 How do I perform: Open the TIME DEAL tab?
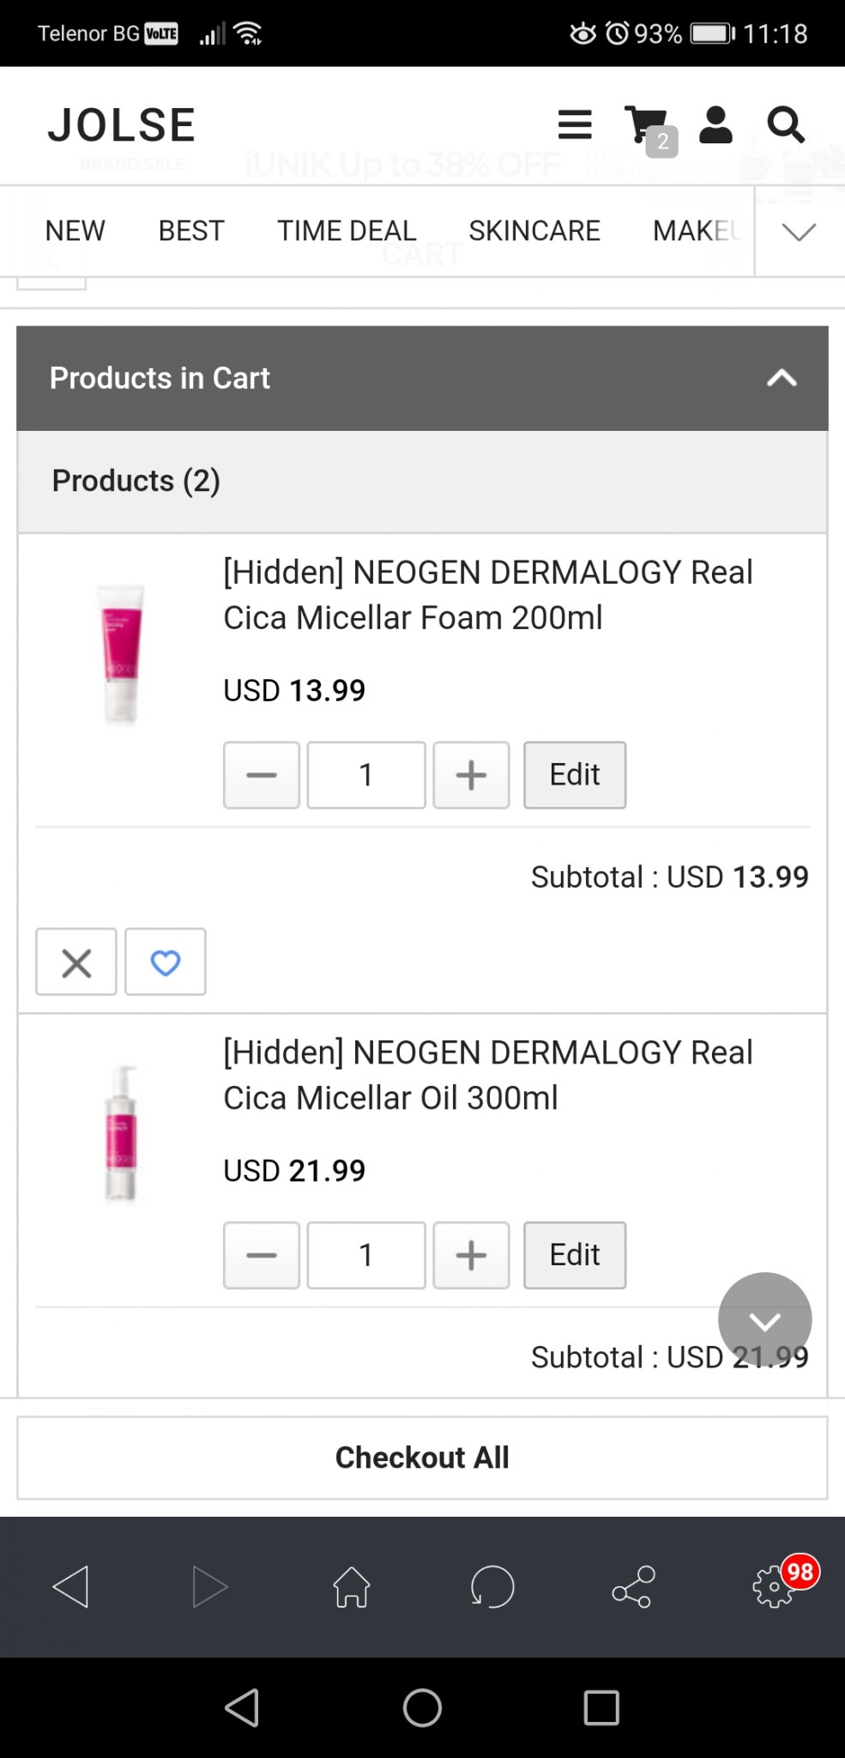tap(347, 231)
